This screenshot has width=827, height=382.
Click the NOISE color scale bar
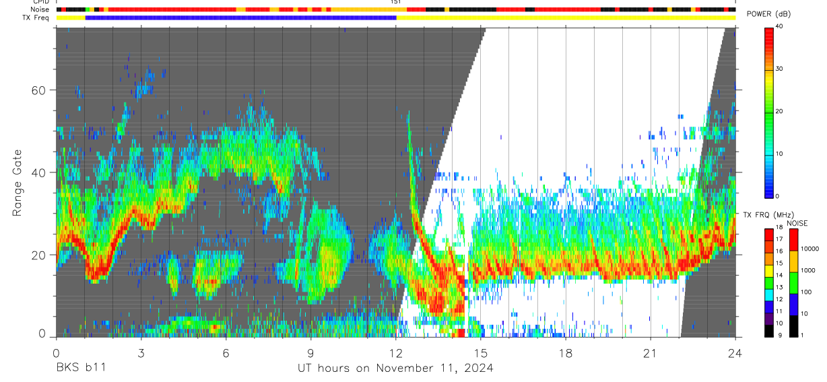pos(793,282)
